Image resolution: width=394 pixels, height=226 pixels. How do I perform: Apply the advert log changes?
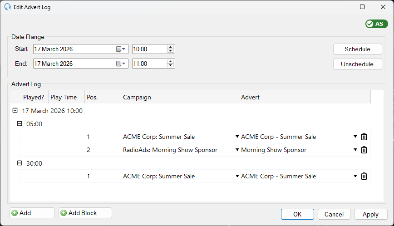(371, 214)
